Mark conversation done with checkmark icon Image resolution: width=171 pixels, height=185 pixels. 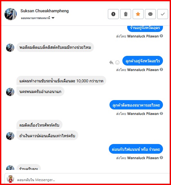tap(163, 14)
